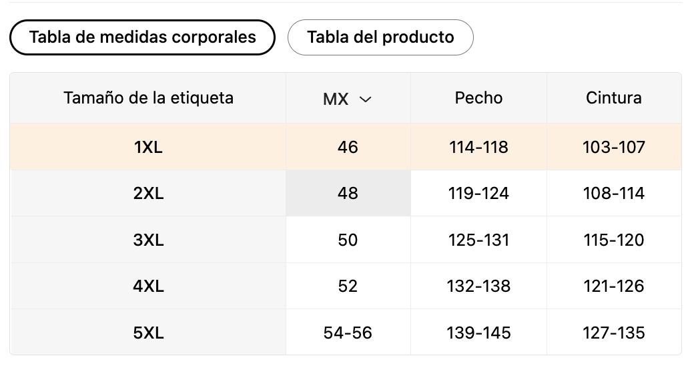
Task: Select the 5XL size row label
Action: (148, 333)
